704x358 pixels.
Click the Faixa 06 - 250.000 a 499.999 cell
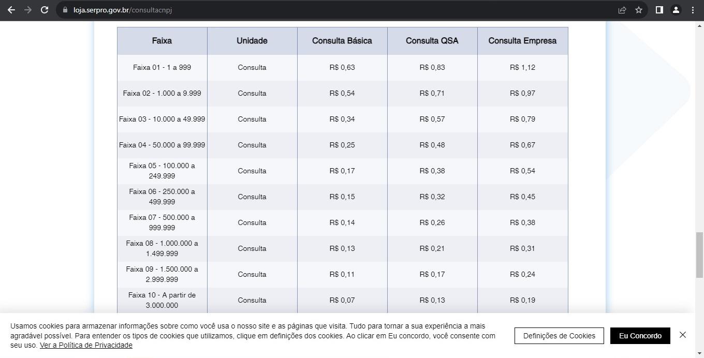click(x=162, y=197)
